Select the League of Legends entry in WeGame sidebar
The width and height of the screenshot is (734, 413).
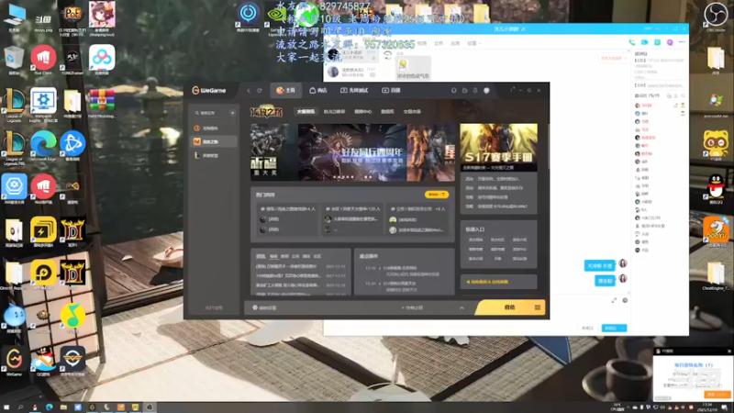214,155
